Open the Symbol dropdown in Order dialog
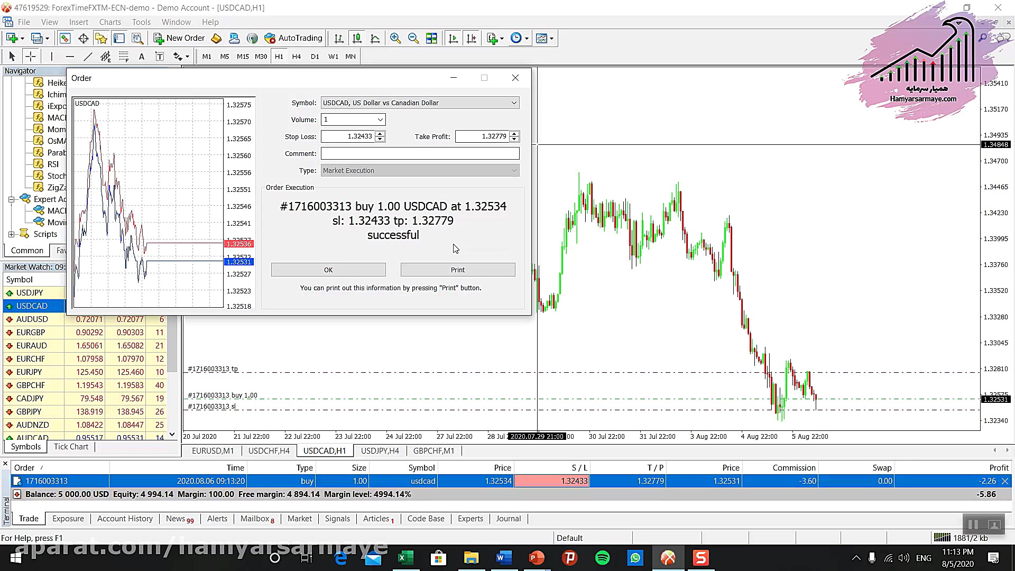 pyautogui.click(x=513, y=103)
